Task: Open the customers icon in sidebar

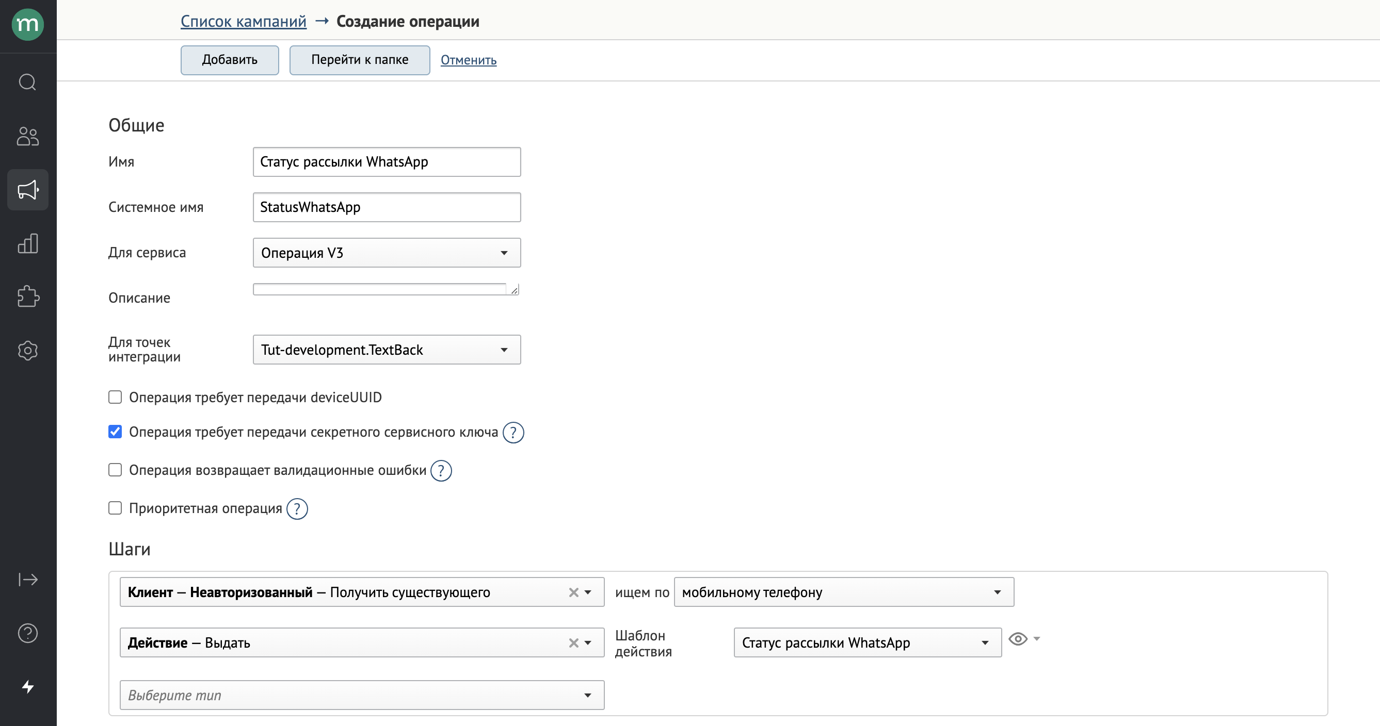Action: coord(28,136)
